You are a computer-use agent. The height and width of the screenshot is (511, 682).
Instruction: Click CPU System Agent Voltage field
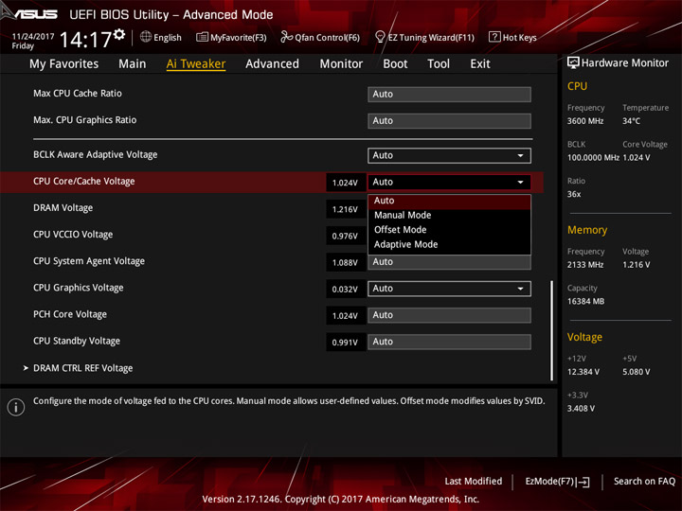click(449, 262)
